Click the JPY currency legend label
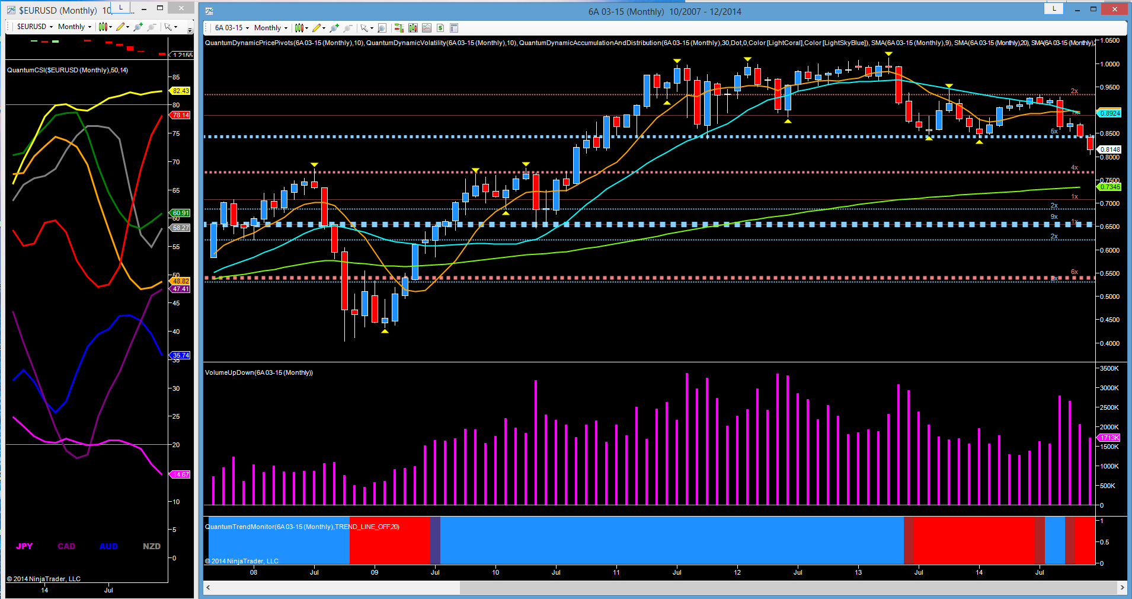The image size is (1132, 599). click(24, 546)
